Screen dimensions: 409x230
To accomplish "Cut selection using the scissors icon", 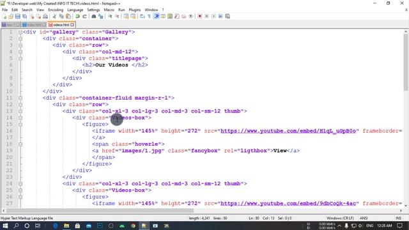I will tap(54, 16).
